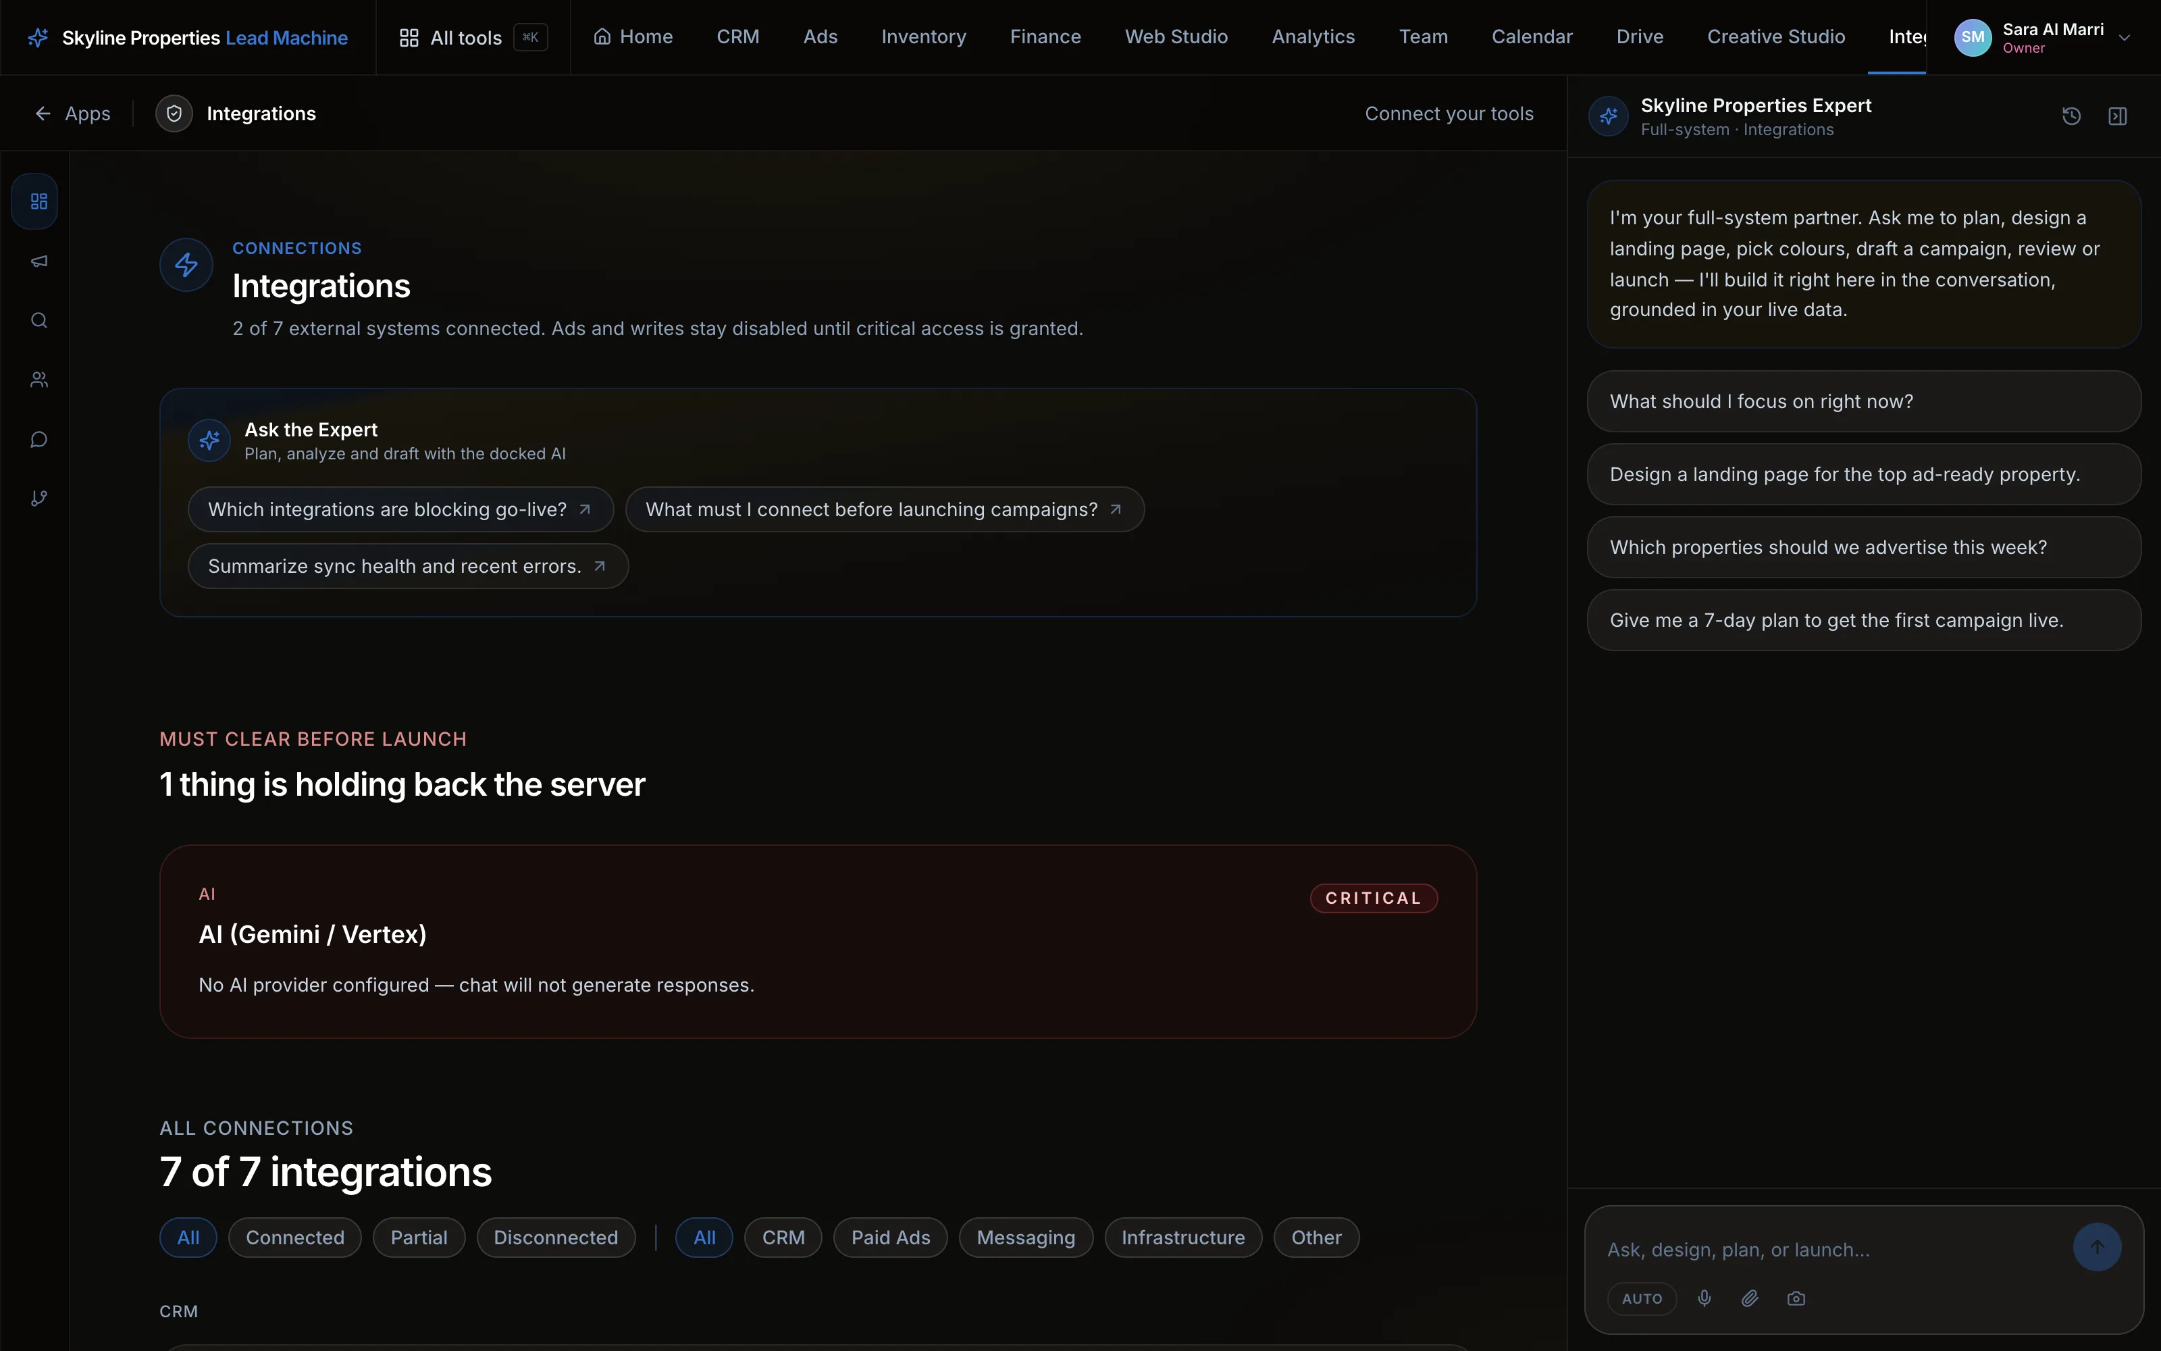Select the Disconnected status filter
Image resolution: width=2161 pixels, height=1351 pixels.
point(555,1238)
